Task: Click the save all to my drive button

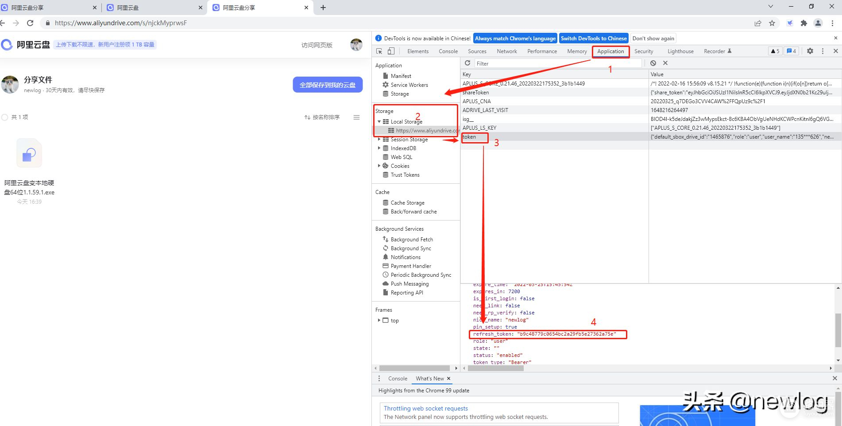Action: tap(328, 85)
